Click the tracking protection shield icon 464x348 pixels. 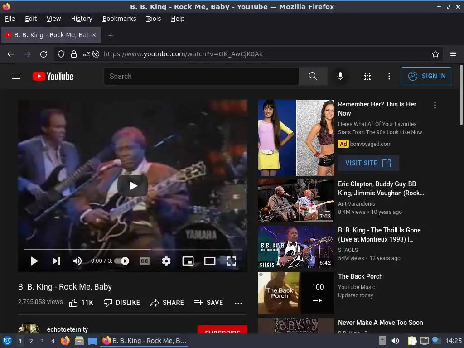point(61,54)
